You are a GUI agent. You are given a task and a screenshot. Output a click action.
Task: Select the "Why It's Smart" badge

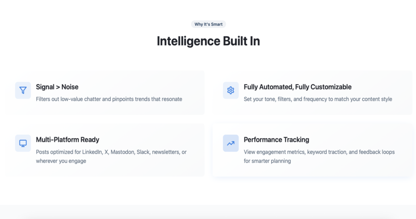click(208, 24)
